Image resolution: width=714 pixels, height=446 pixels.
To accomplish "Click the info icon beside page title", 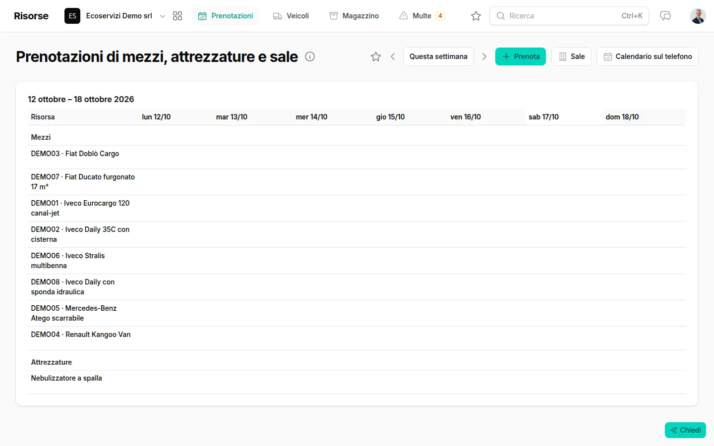I will (x=310, y=56).
